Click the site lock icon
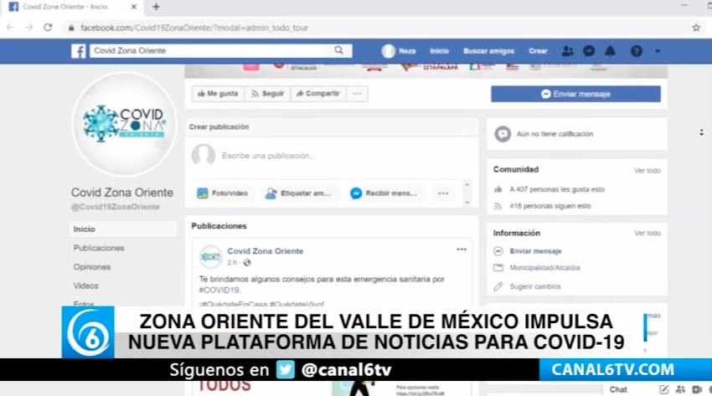This screenshot has height=396, width=712. (71, 28)
